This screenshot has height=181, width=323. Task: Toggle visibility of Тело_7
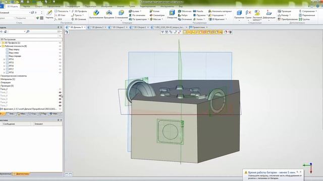pyautogui.click(x=60, y=106)
